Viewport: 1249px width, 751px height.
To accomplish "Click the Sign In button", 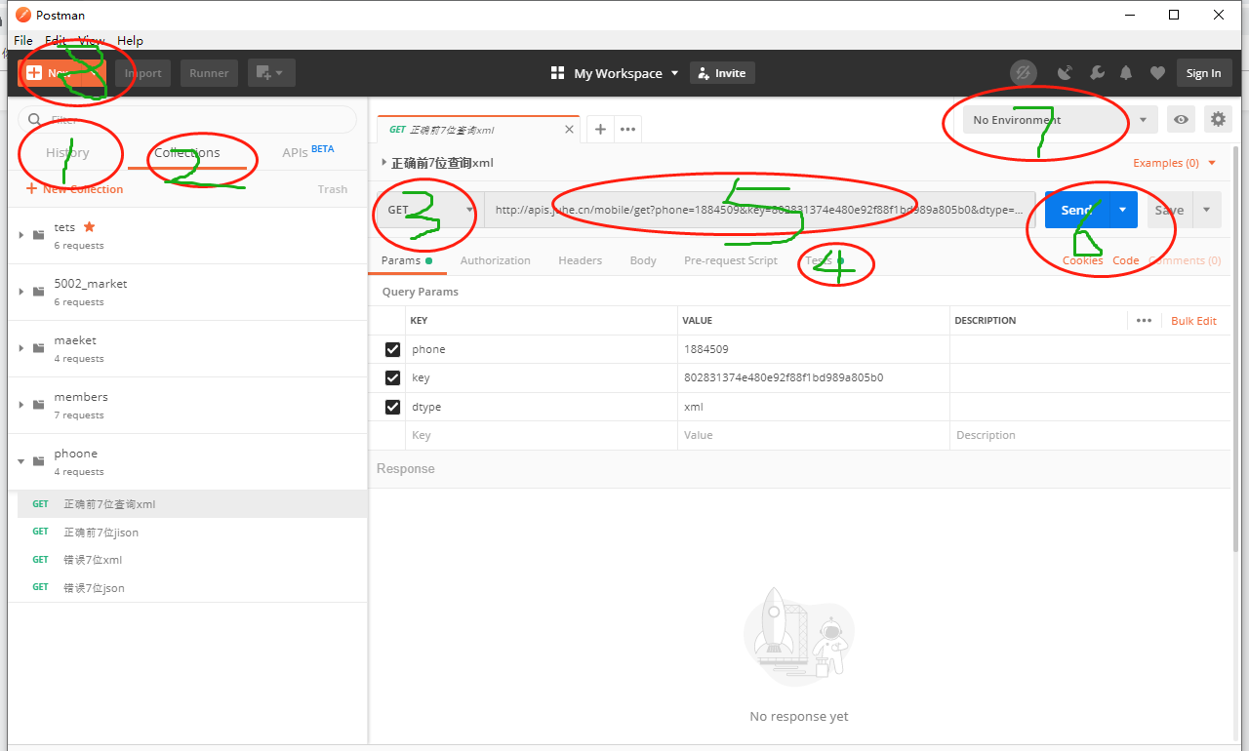I will point(1203,73).
